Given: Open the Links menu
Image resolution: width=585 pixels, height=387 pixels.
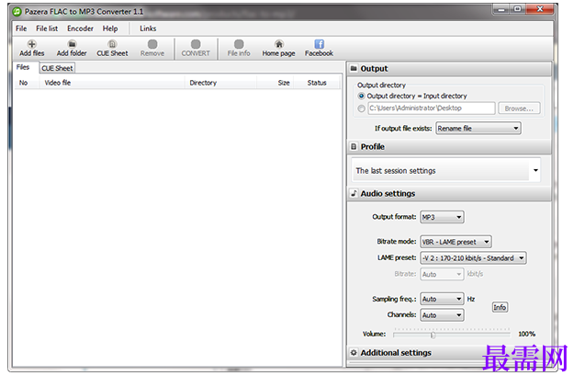Looking at the screenshot, I should click(148, 28).
